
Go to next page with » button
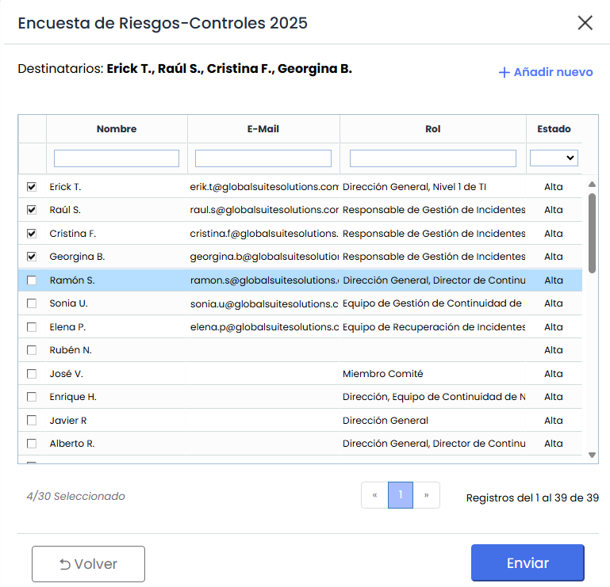click(427, 495)
